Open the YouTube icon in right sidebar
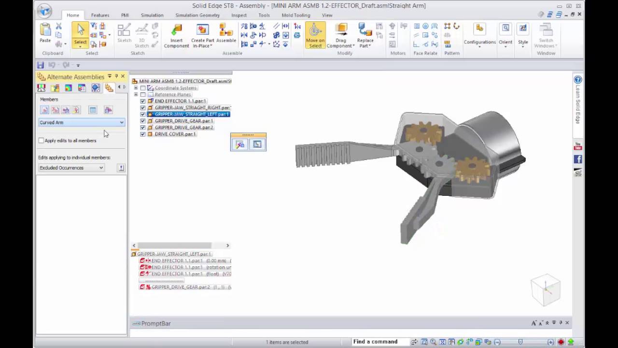618x348 pixels. pyautogui.click(x=577, y=147)
